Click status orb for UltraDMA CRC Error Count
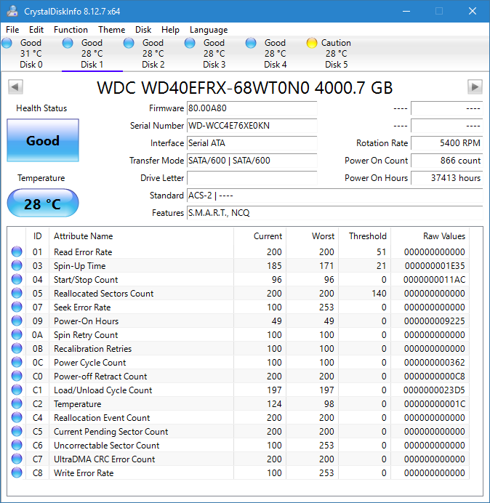 [17, 459]
